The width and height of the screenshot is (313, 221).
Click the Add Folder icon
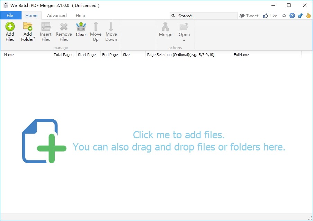[28, 26]
